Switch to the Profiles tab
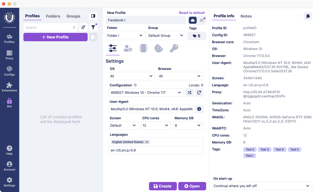313x192 pixels. 32,16
